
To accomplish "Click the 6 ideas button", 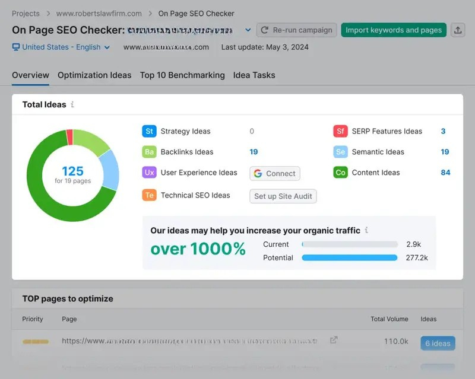I will pos(438,343).
